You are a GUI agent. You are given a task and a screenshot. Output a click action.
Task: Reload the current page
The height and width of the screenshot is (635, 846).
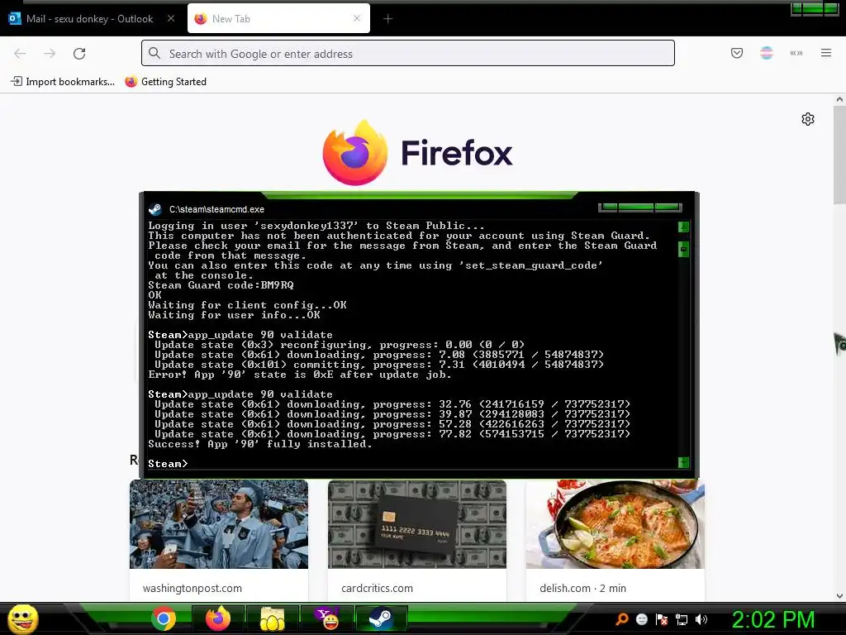point(79,54)
